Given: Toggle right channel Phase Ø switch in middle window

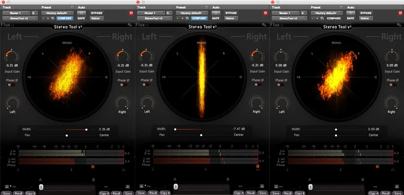Looking at the screenshot, I should [x=258, y=85].
